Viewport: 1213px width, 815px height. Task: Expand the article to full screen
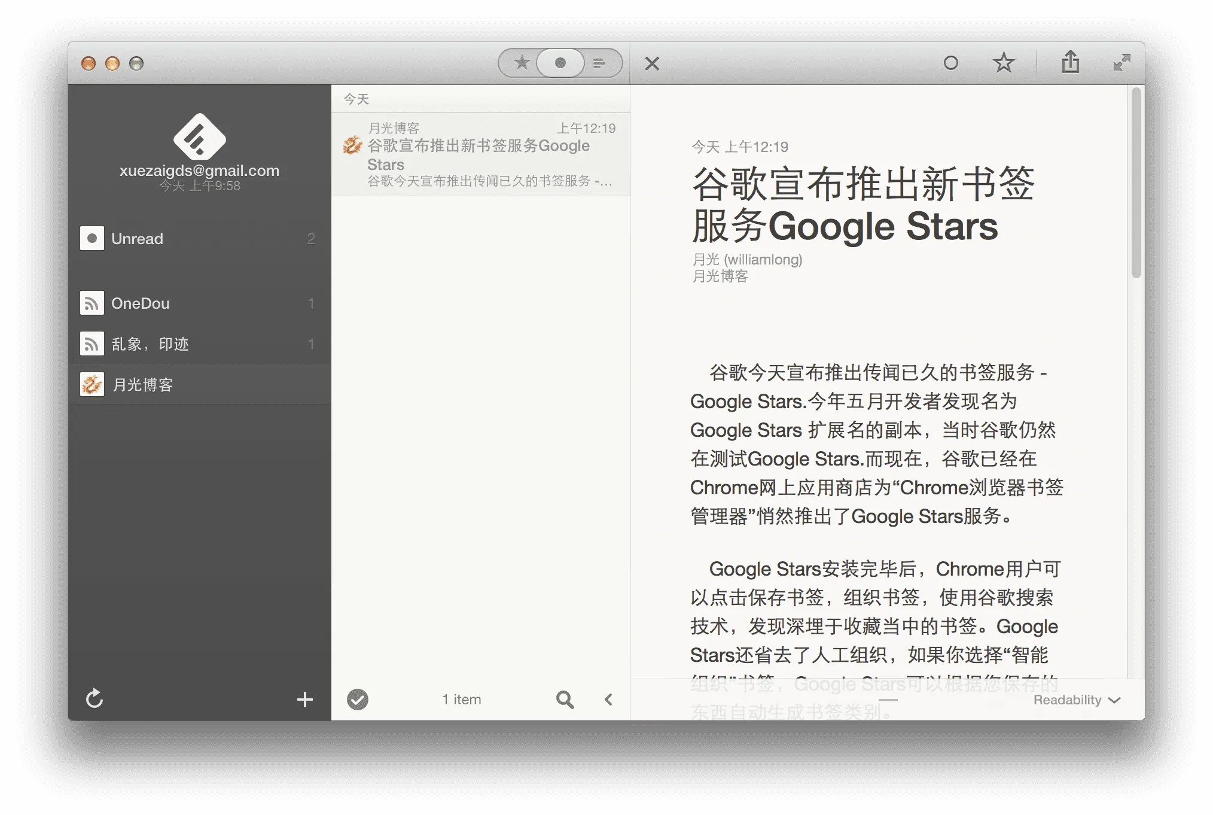point(1123,62)
